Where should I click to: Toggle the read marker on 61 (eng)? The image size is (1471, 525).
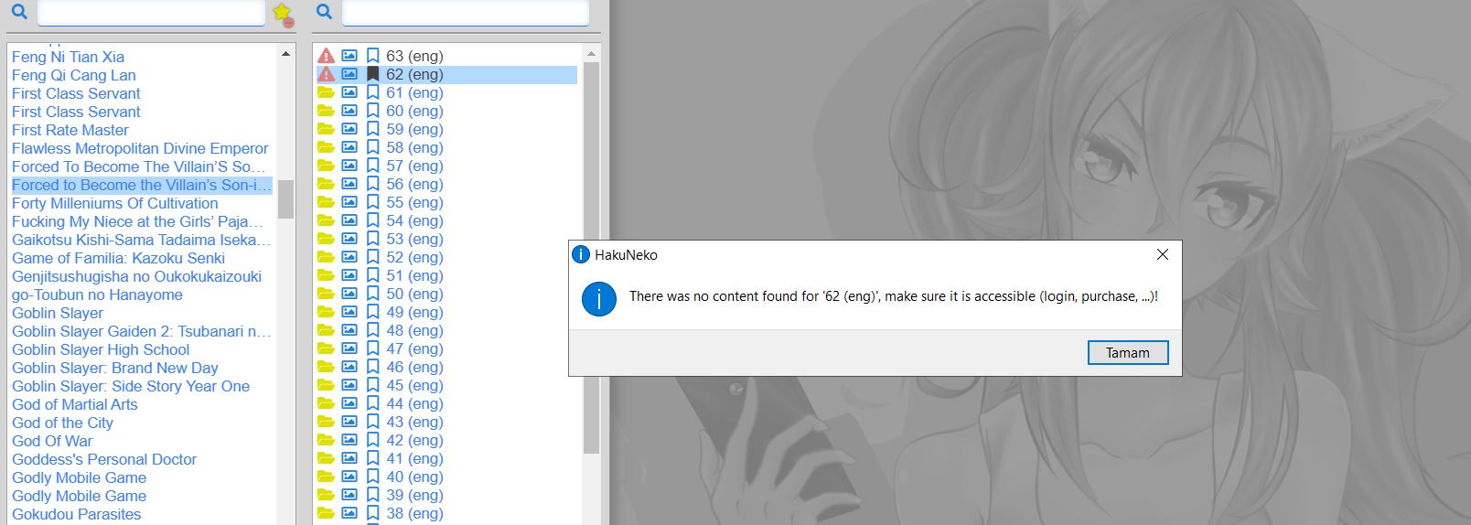click(372, 92)
